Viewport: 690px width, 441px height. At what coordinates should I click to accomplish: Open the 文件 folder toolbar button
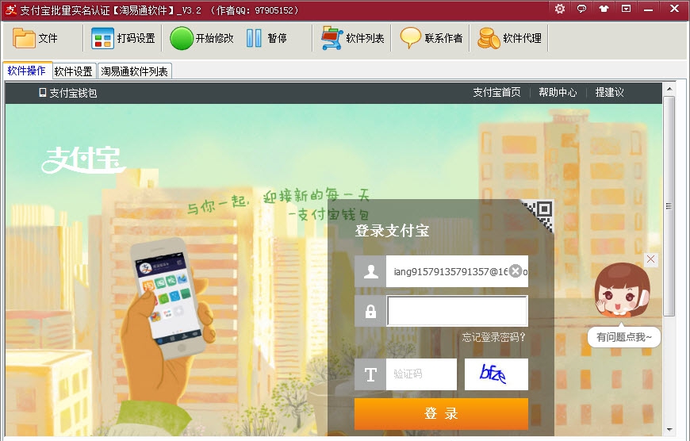[35, 38]
